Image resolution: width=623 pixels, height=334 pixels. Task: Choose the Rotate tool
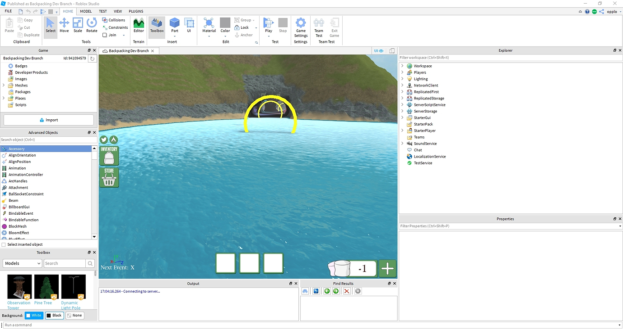92,25
